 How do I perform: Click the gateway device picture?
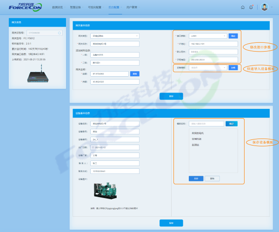(38, 74)
